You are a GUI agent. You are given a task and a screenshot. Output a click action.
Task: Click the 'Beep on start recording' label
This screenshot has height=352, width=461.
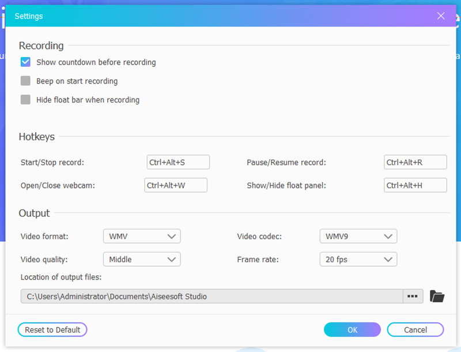point(77,81)
